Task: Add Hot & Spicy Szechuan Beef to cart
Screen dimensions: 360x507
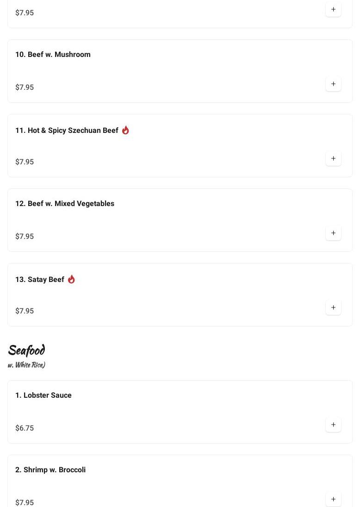Action: (333, 158)
